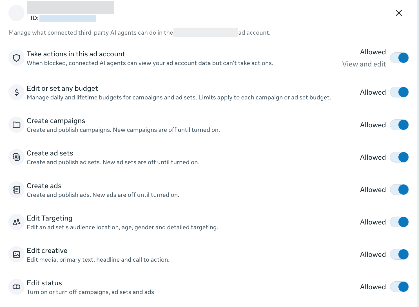Click the document icon beside Create ads
Viewport: 419px width, 307px height.
[17, 190]
